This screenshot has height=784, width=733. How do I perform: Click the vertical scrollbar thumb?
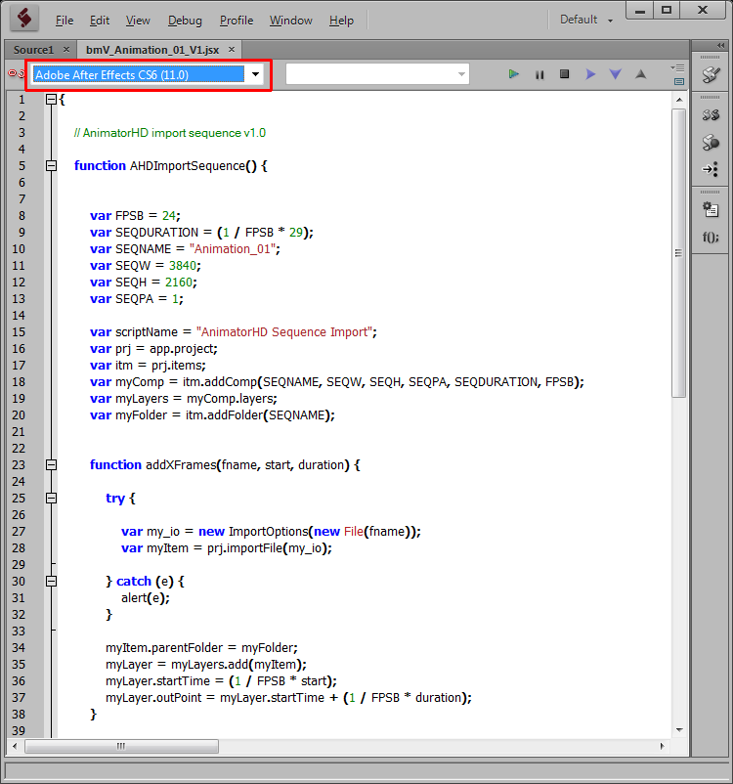point(679,252)
